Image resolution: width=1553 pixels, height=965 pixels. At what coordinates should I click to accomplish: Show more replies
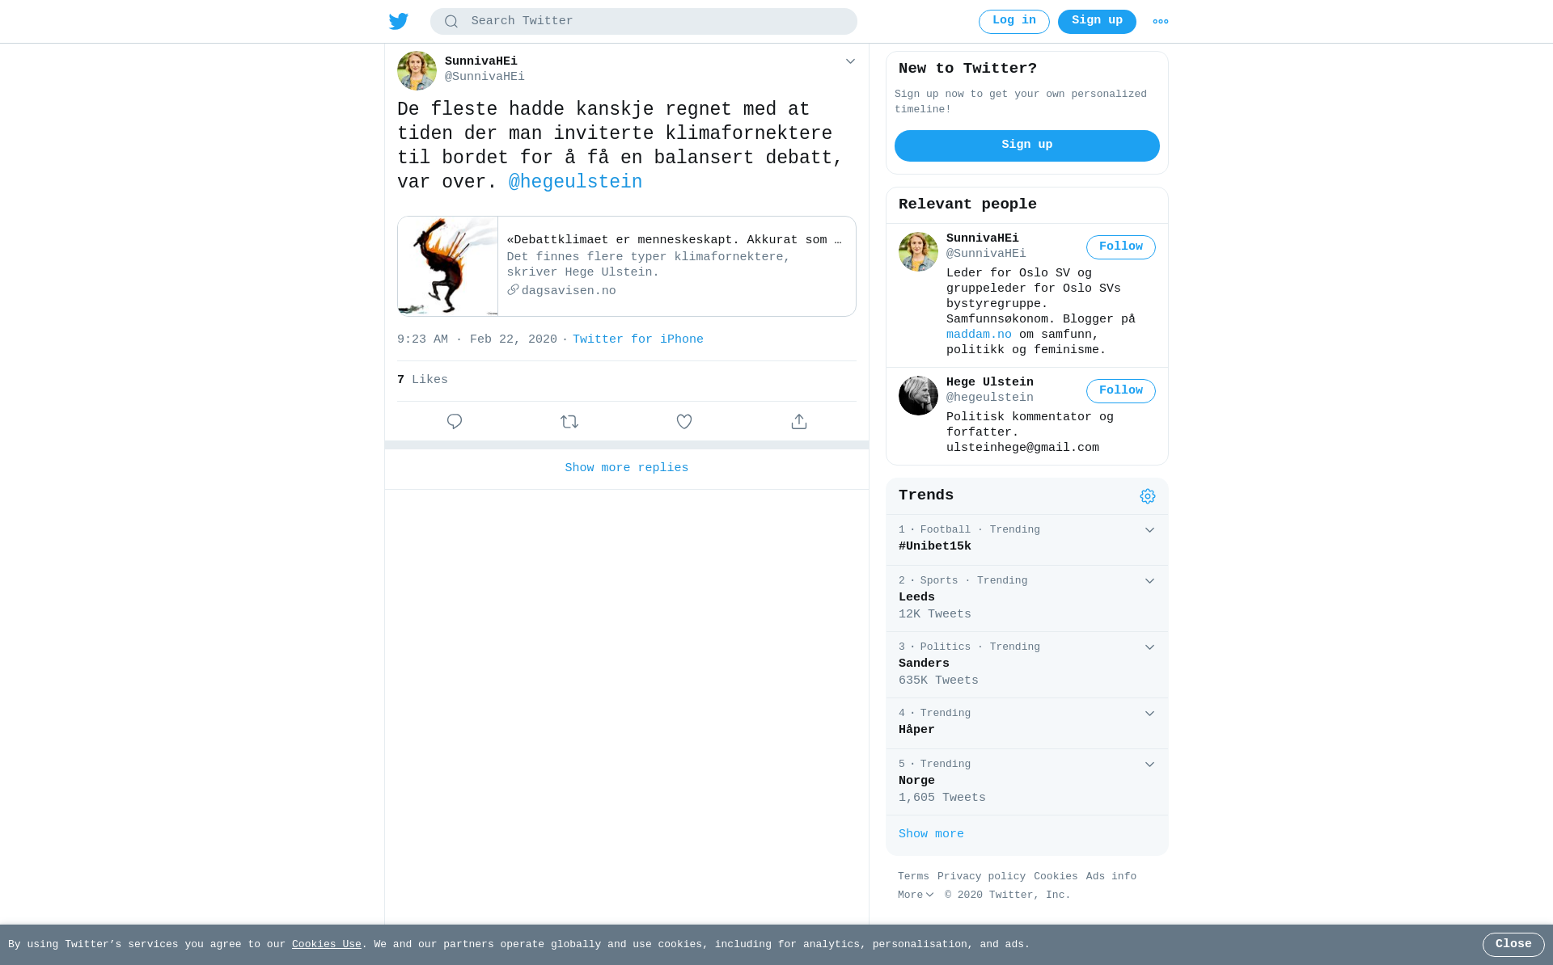tap(627, 469)
